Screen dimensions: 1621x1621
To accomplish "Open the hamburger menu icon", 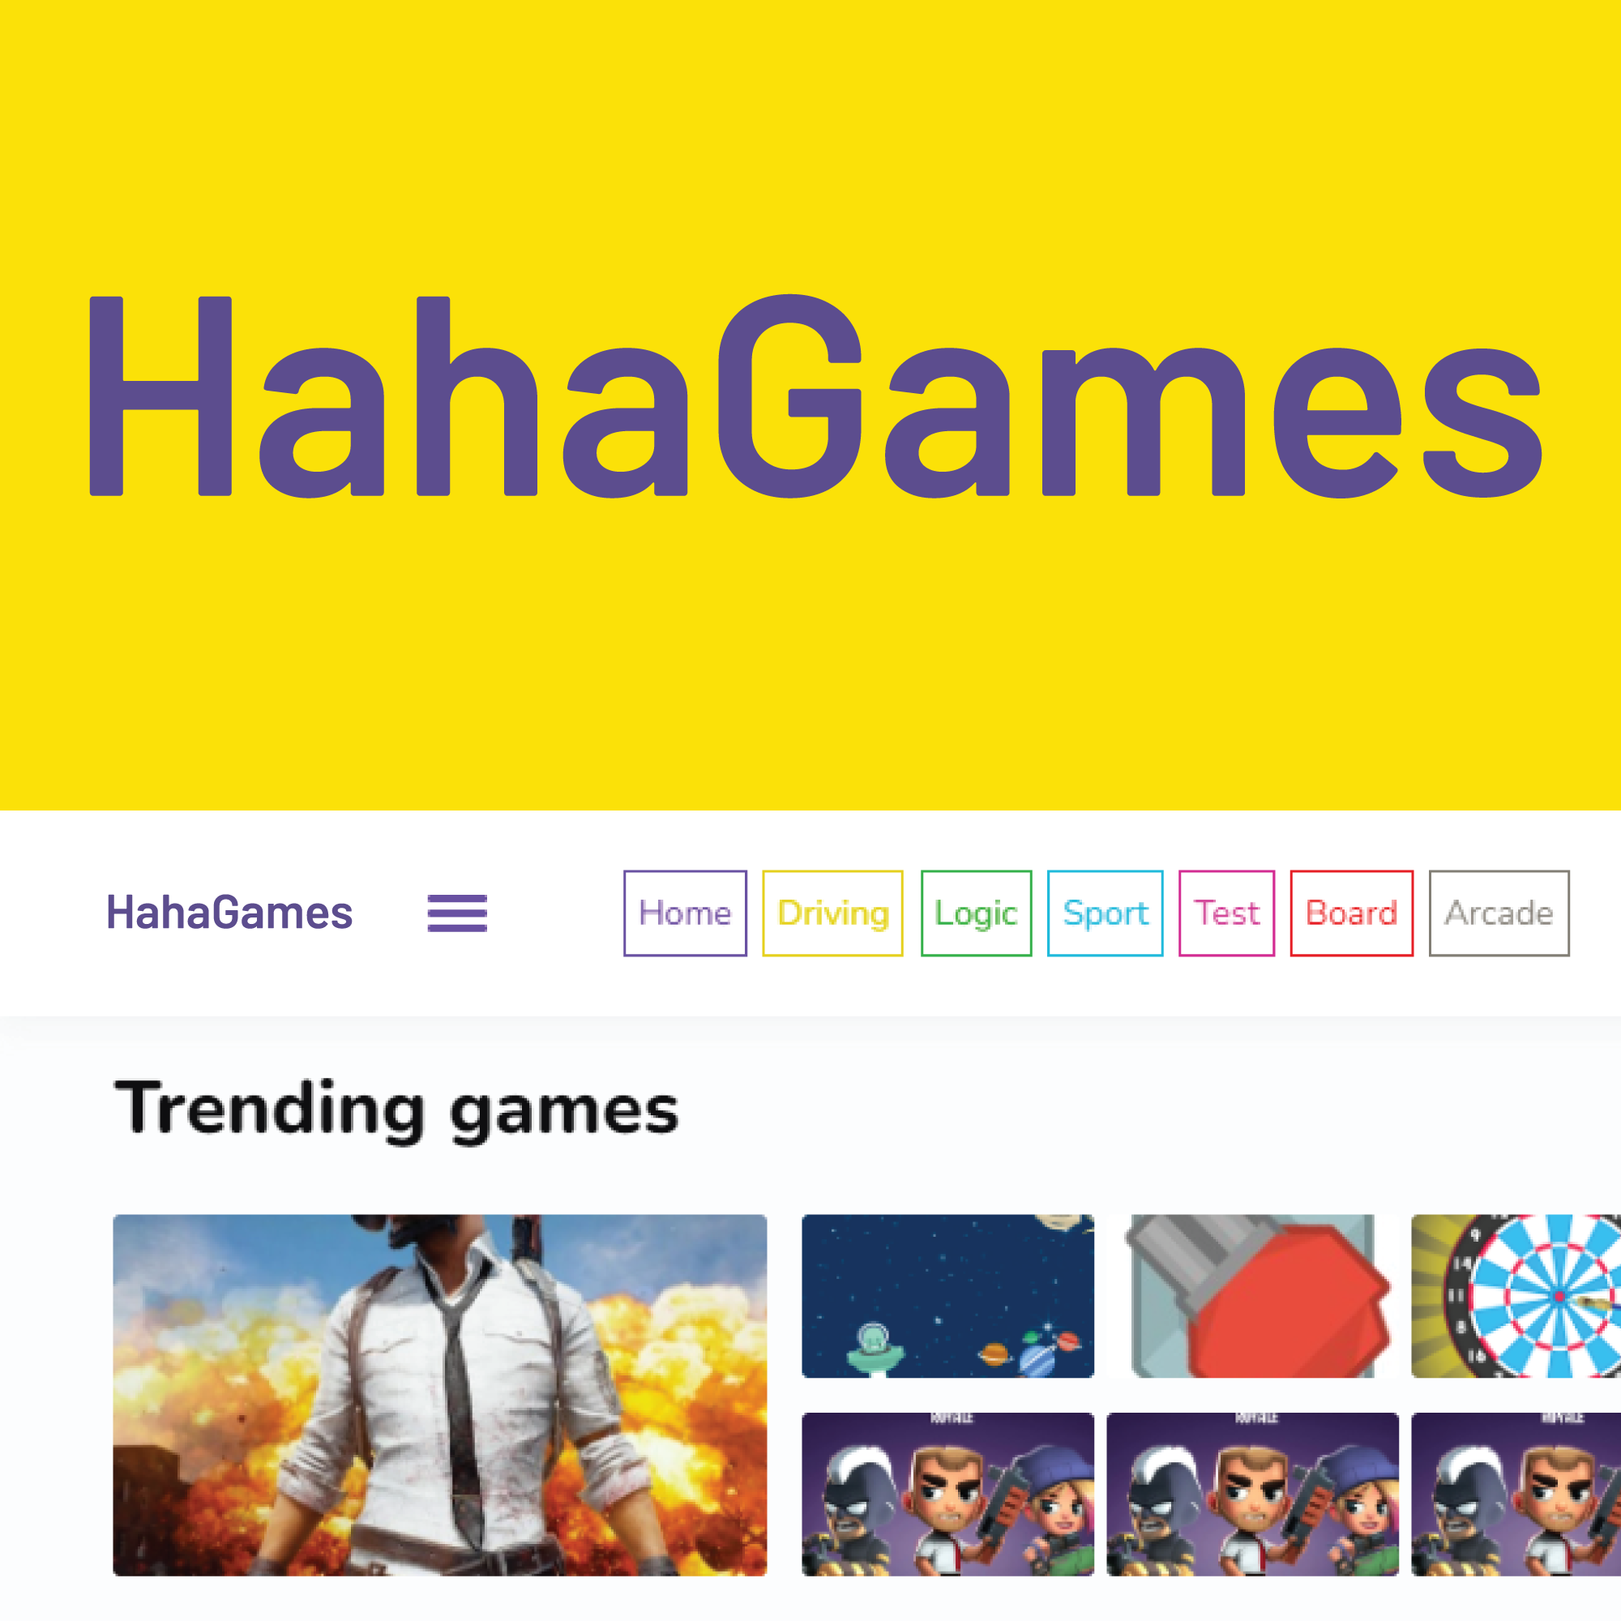I will [x=457, y=913].
